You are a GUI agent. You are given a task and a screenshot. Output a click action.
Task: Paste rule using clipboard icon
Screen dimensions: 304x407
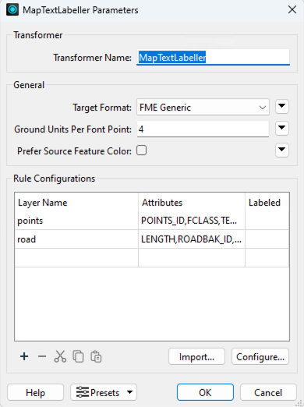(x=96, y=356)
